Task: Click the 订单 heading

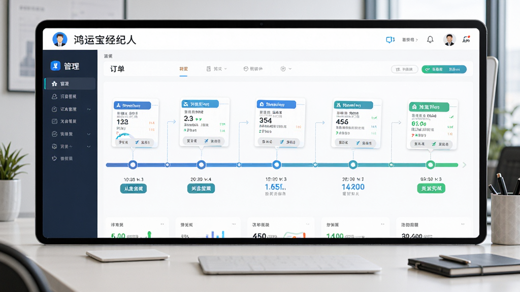Action: pyautogui.click(x=117, y=69)
